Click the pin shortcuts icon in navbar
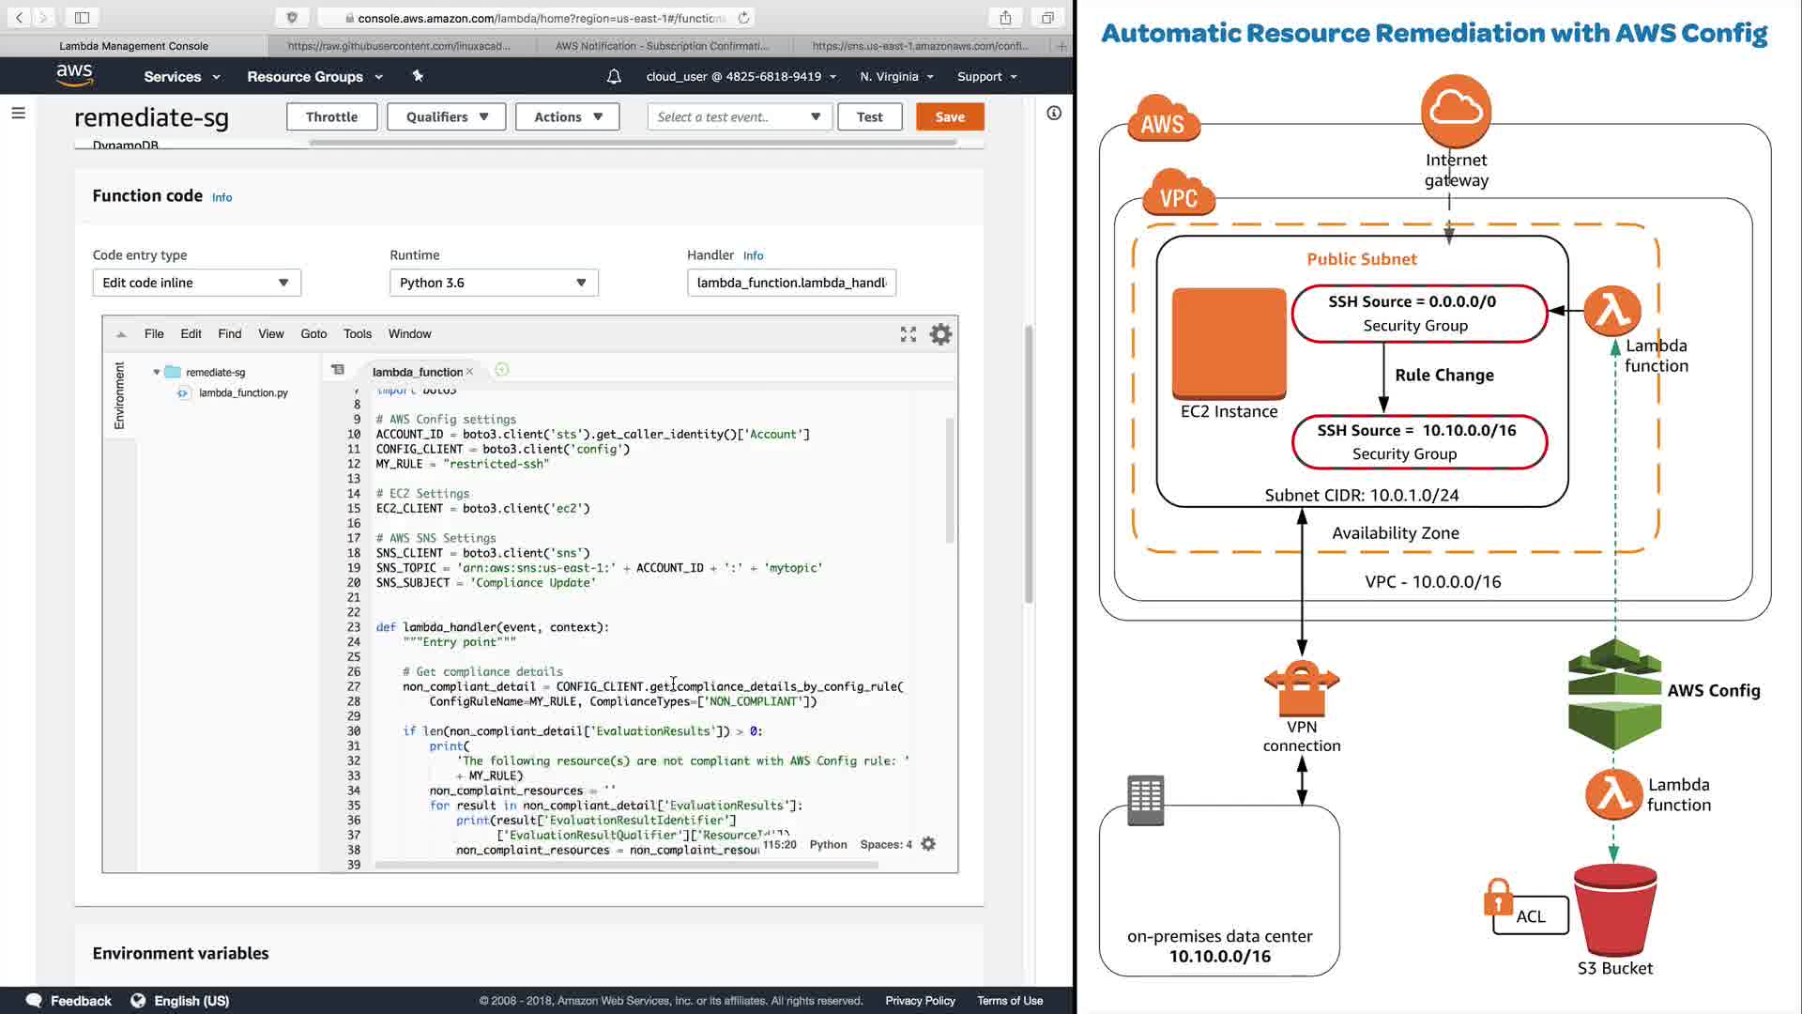This screenshot has width=1802, height=1014. [418, 76]
